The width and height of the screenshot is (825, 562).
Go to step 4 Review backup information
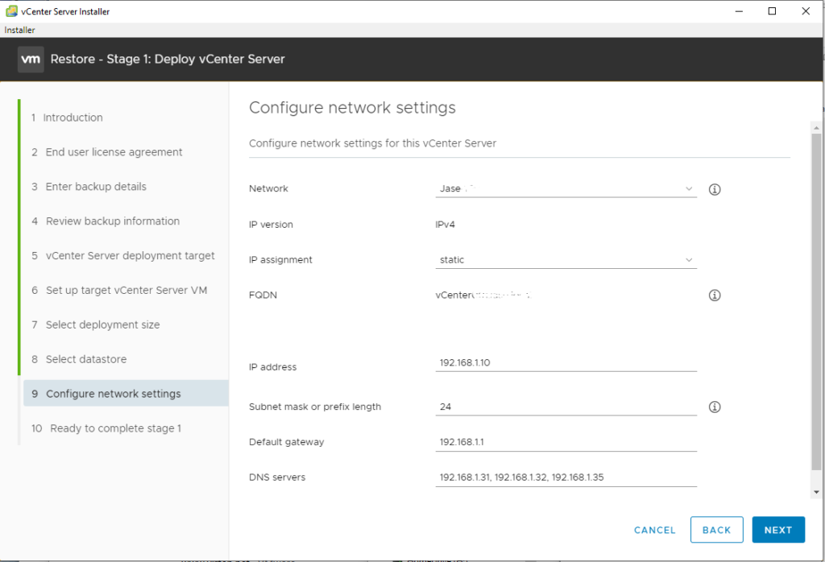pos(106,221)
